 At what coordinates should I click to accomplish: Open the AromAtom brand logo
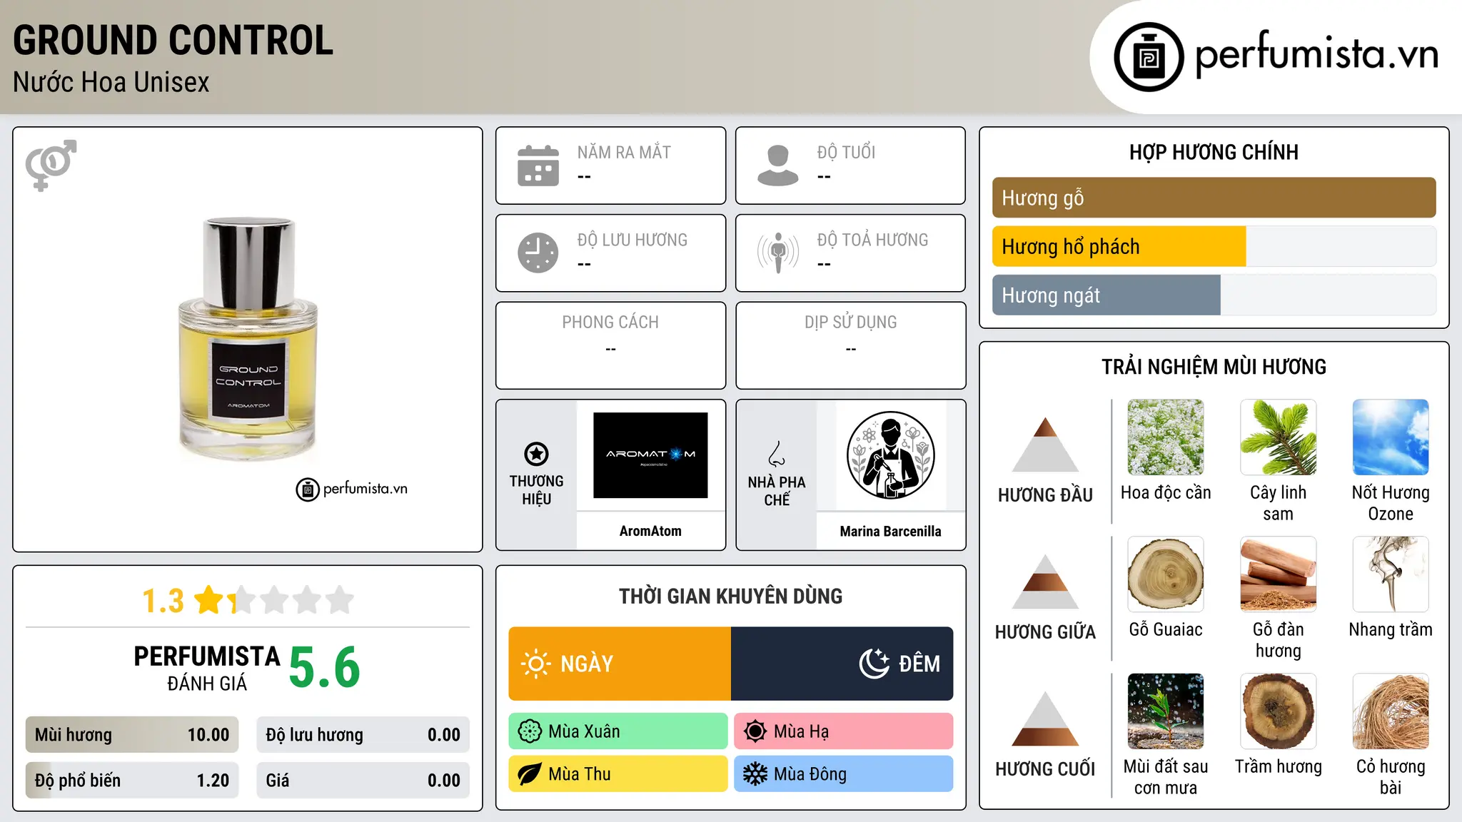point(650,455)
